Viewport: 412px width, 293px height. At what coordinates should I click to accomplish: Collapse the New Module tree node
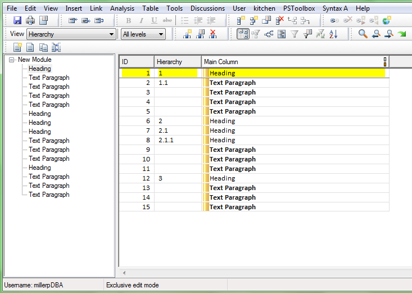tap(11, 60)
